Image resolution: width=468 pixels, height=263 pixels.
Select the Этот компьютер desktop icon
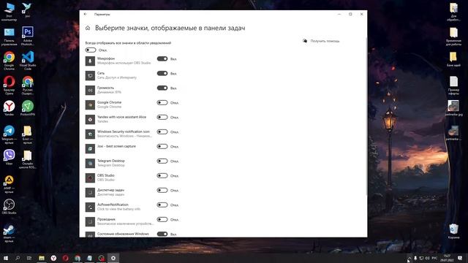tap(9, 12)
